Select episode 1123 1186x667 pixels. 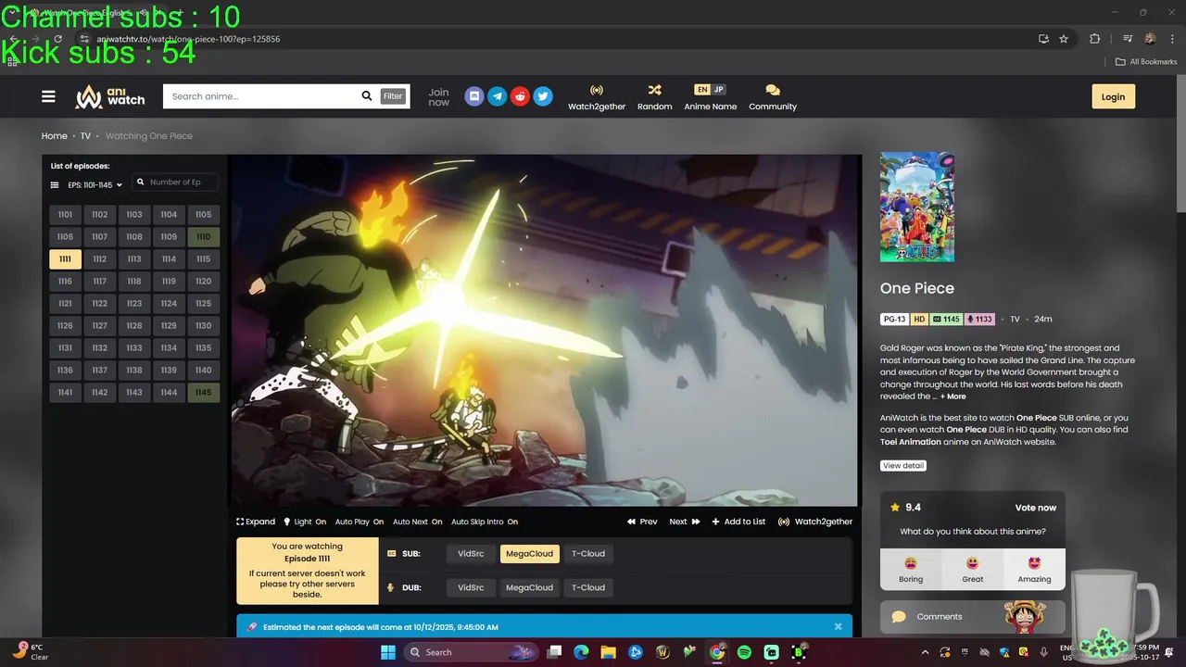point(134,304)
